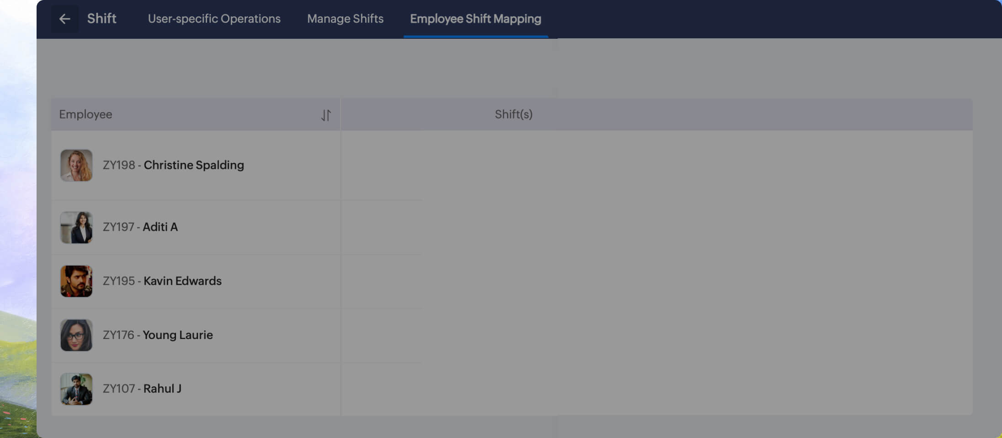The height and width of the screenshot is (438, 1002).
Task: Click the Shift page title
Action: point(101,19)
